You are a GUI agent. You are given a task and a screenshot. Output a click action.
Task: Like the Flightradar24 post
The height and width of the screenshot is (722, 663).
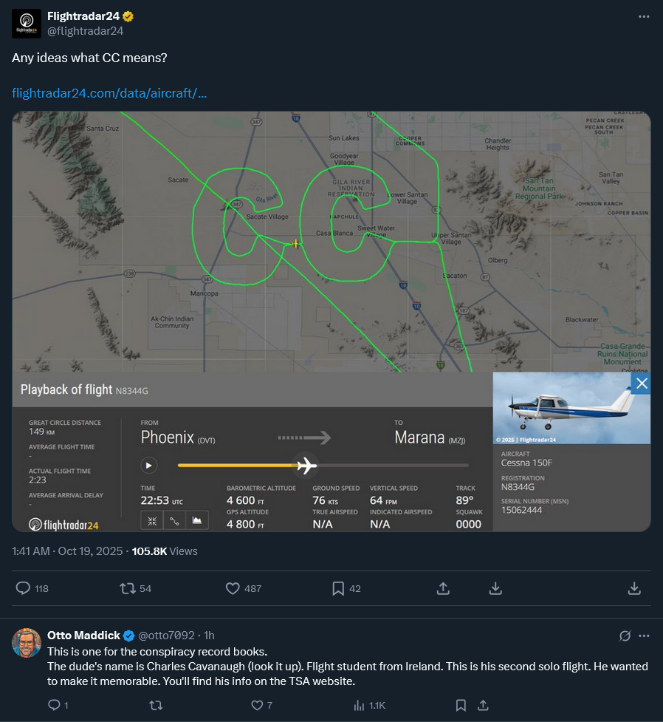click(x=233, y=588)
